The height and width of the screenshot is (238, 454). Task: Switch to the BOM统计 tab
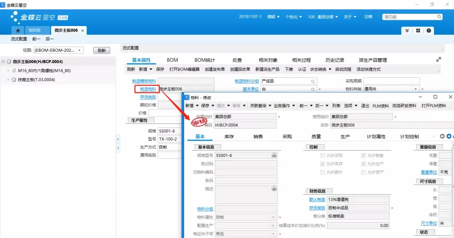coord(205,60)
